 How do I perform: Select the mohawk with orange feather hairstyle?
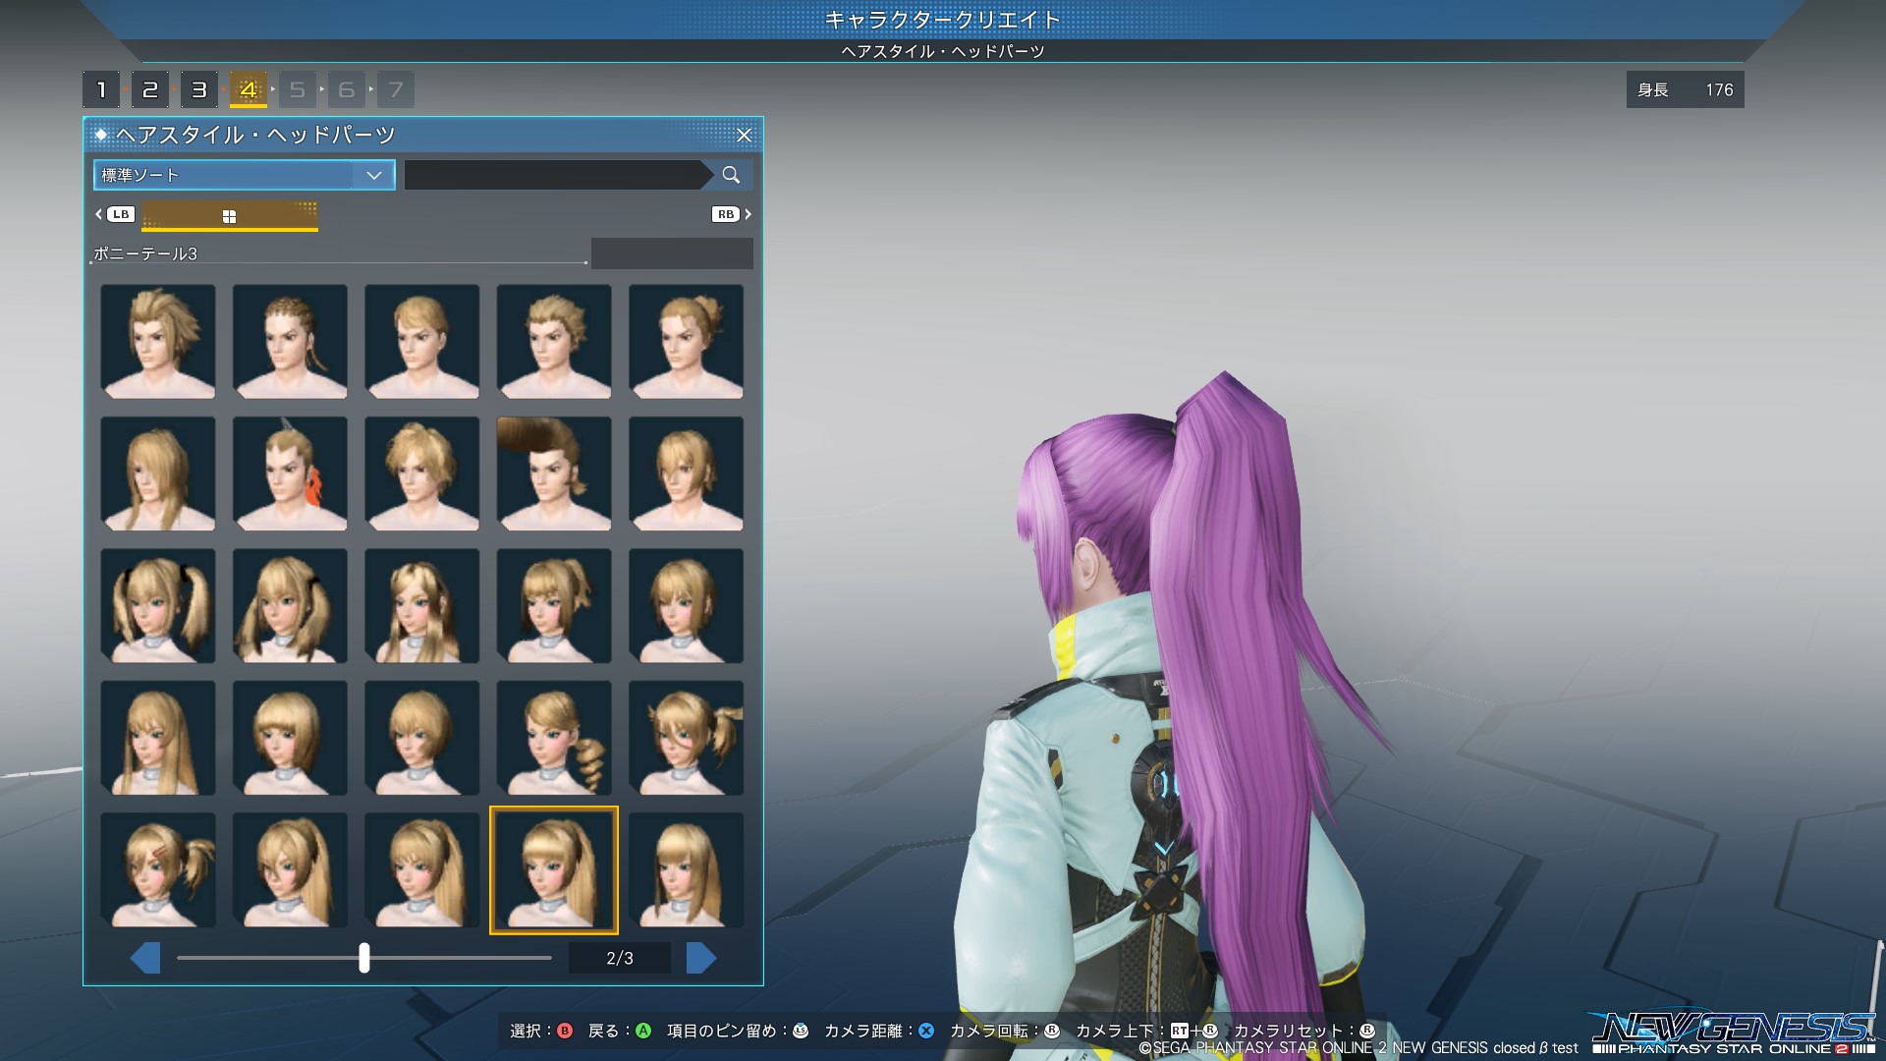(290, 474)
